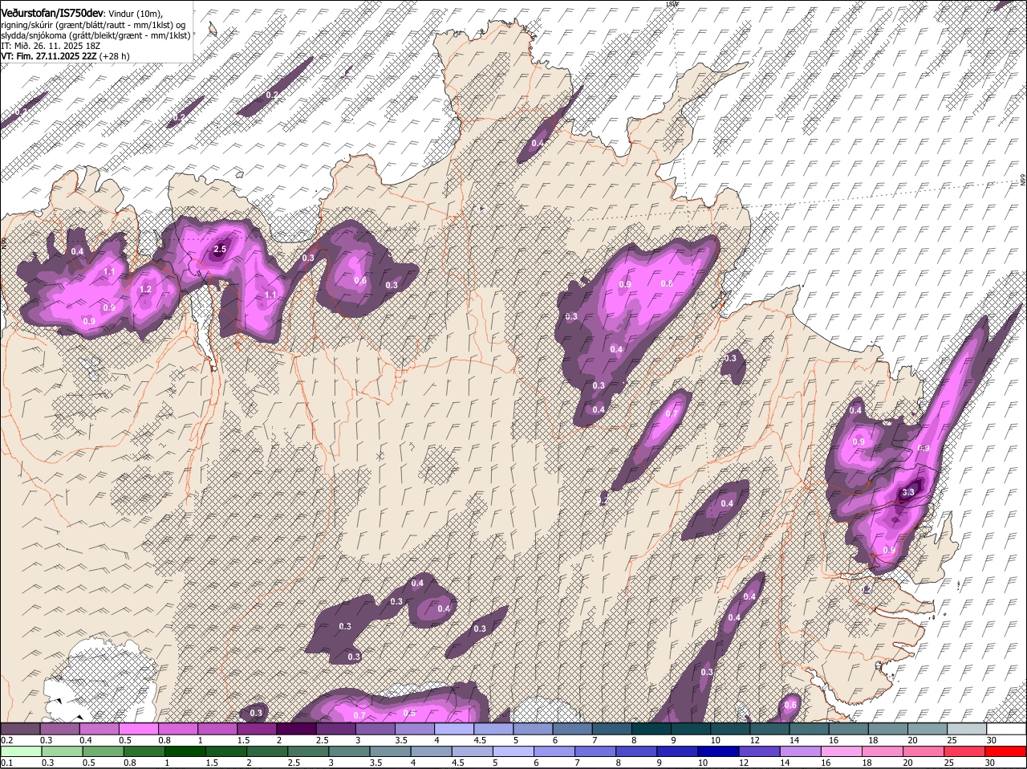The image size is (1027, 769).
Task: Click the 25 label on the lower scale
Action: click(949, 763)
